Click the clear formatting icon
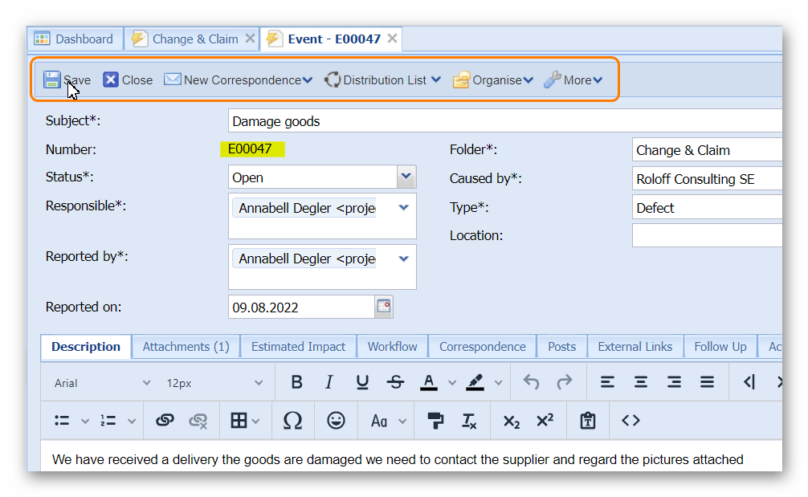This screenshot has height=497, width=808. click(x=469, y=421)
